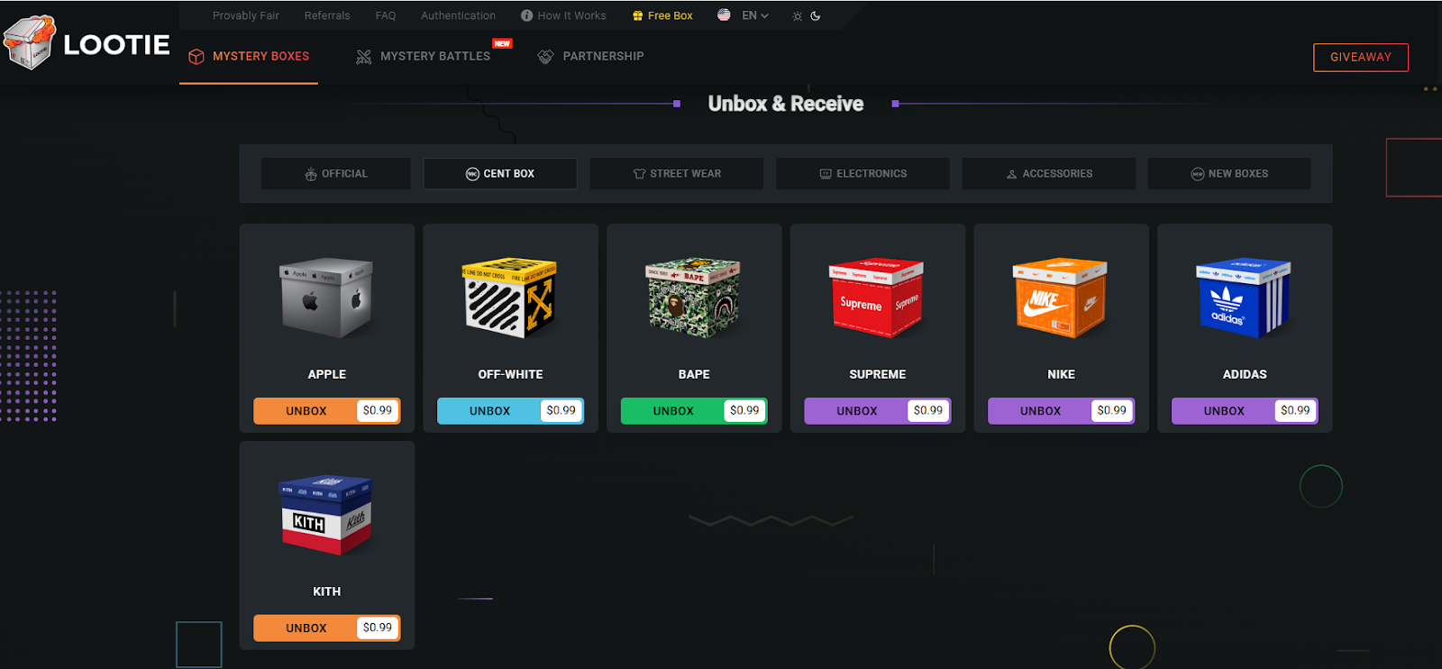Open the Mystery Battles tab
Screen dimensions: 1442x669
[x=434, y=56]
